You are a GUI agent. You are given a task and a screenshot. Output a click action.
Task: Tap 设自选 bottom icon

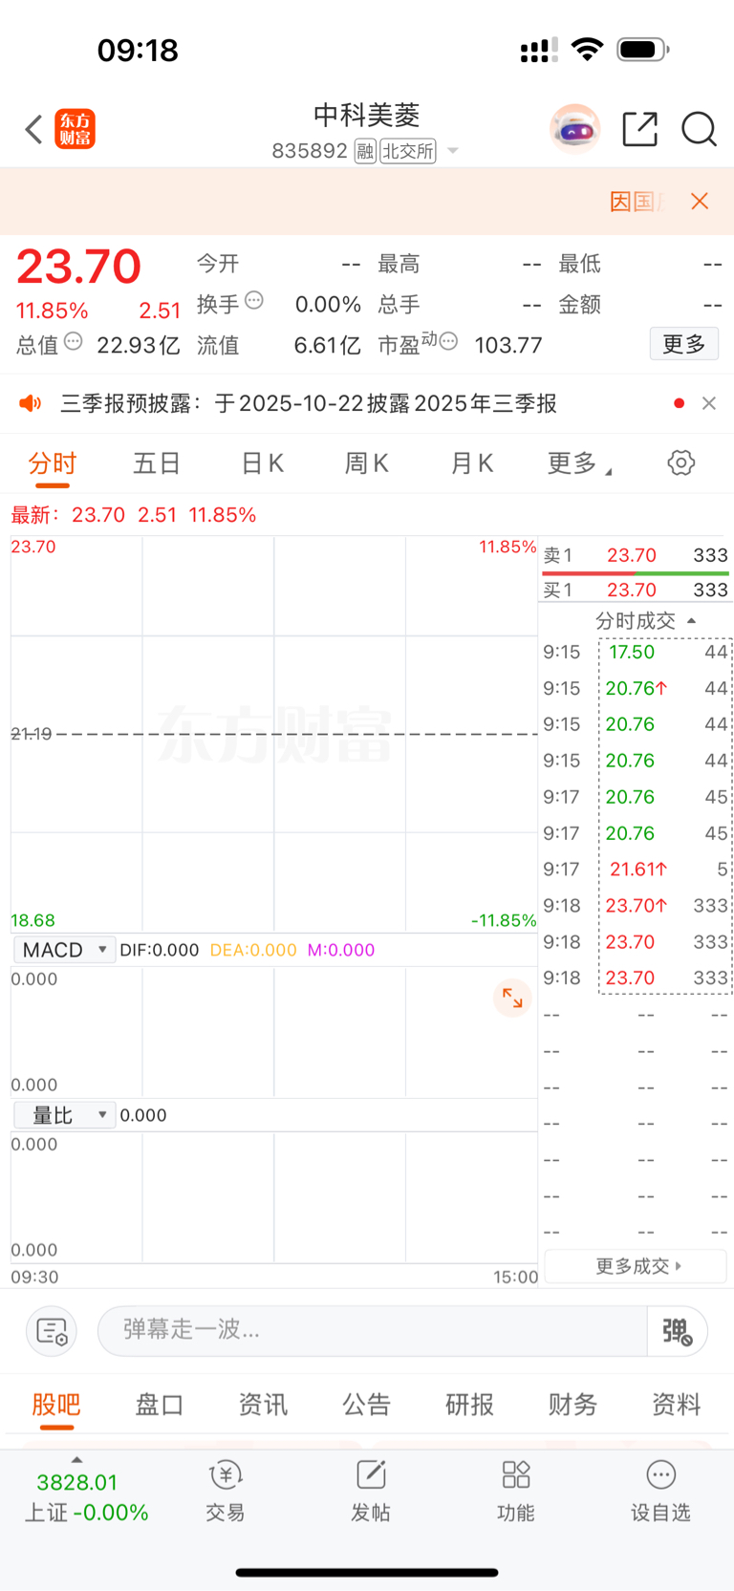(x=660, y=1490)
